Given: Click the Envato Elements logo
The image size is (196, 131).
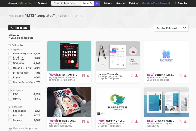Looking at the screenshot, I should tap(19, 3).
